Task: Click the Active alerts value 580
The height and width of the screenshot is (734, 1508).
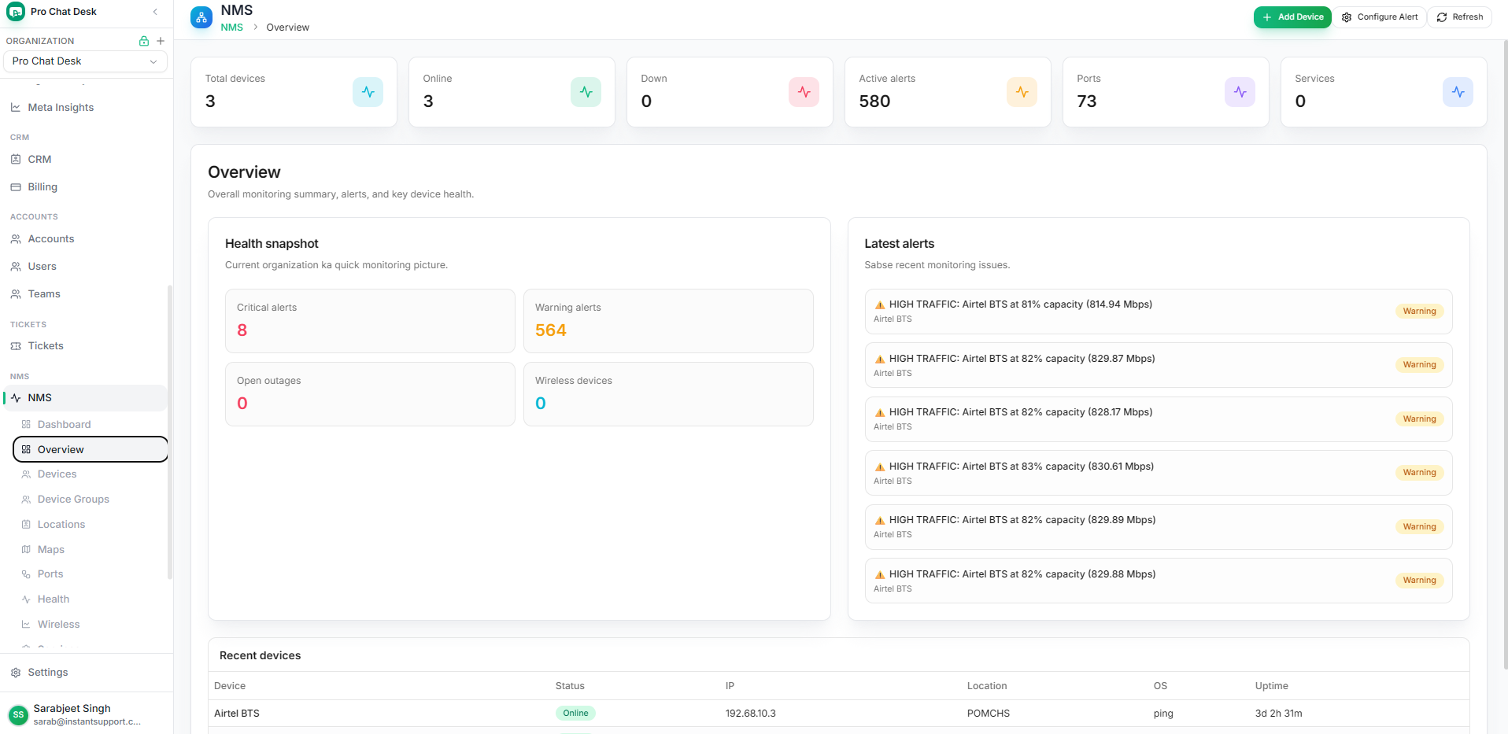Action: pyautogui.click(x=874, y=101)
